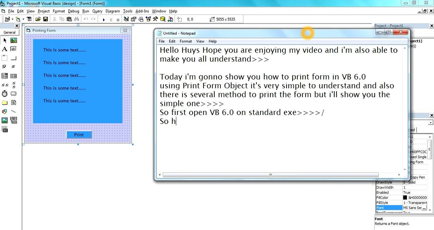This screenshot has height=230, width=434.
Task: Click Notepad's horizontal scrollbar thumb
Action: [271, 175]
